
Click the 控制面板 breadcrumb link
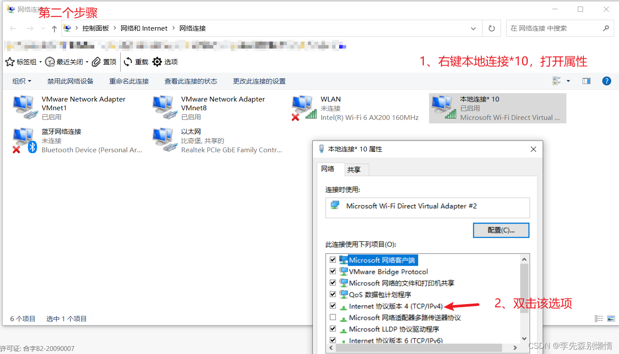(x=96, y=28)
